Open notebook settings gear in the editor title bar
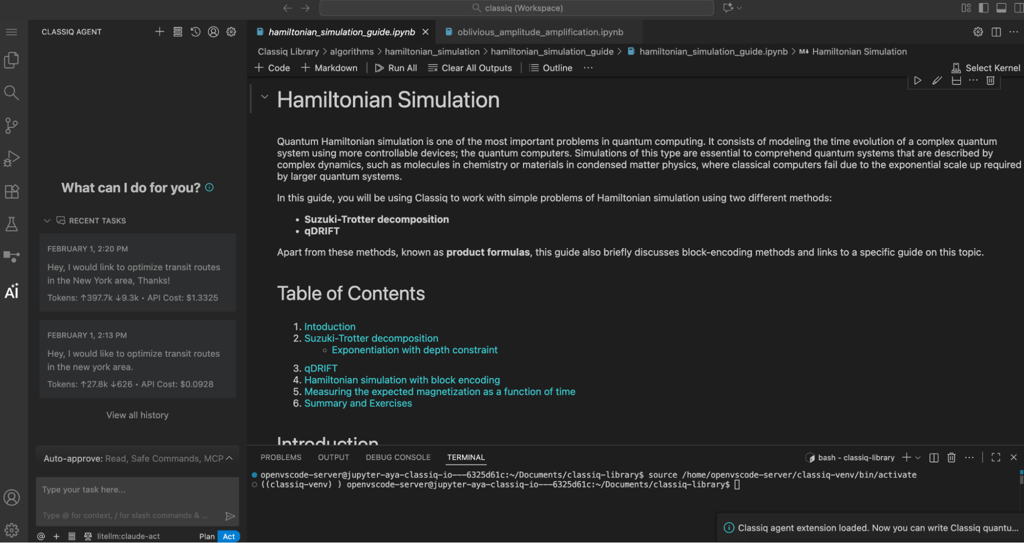Screen dimensions: 1024x543 pyautogui.click(x=978, y=32)
